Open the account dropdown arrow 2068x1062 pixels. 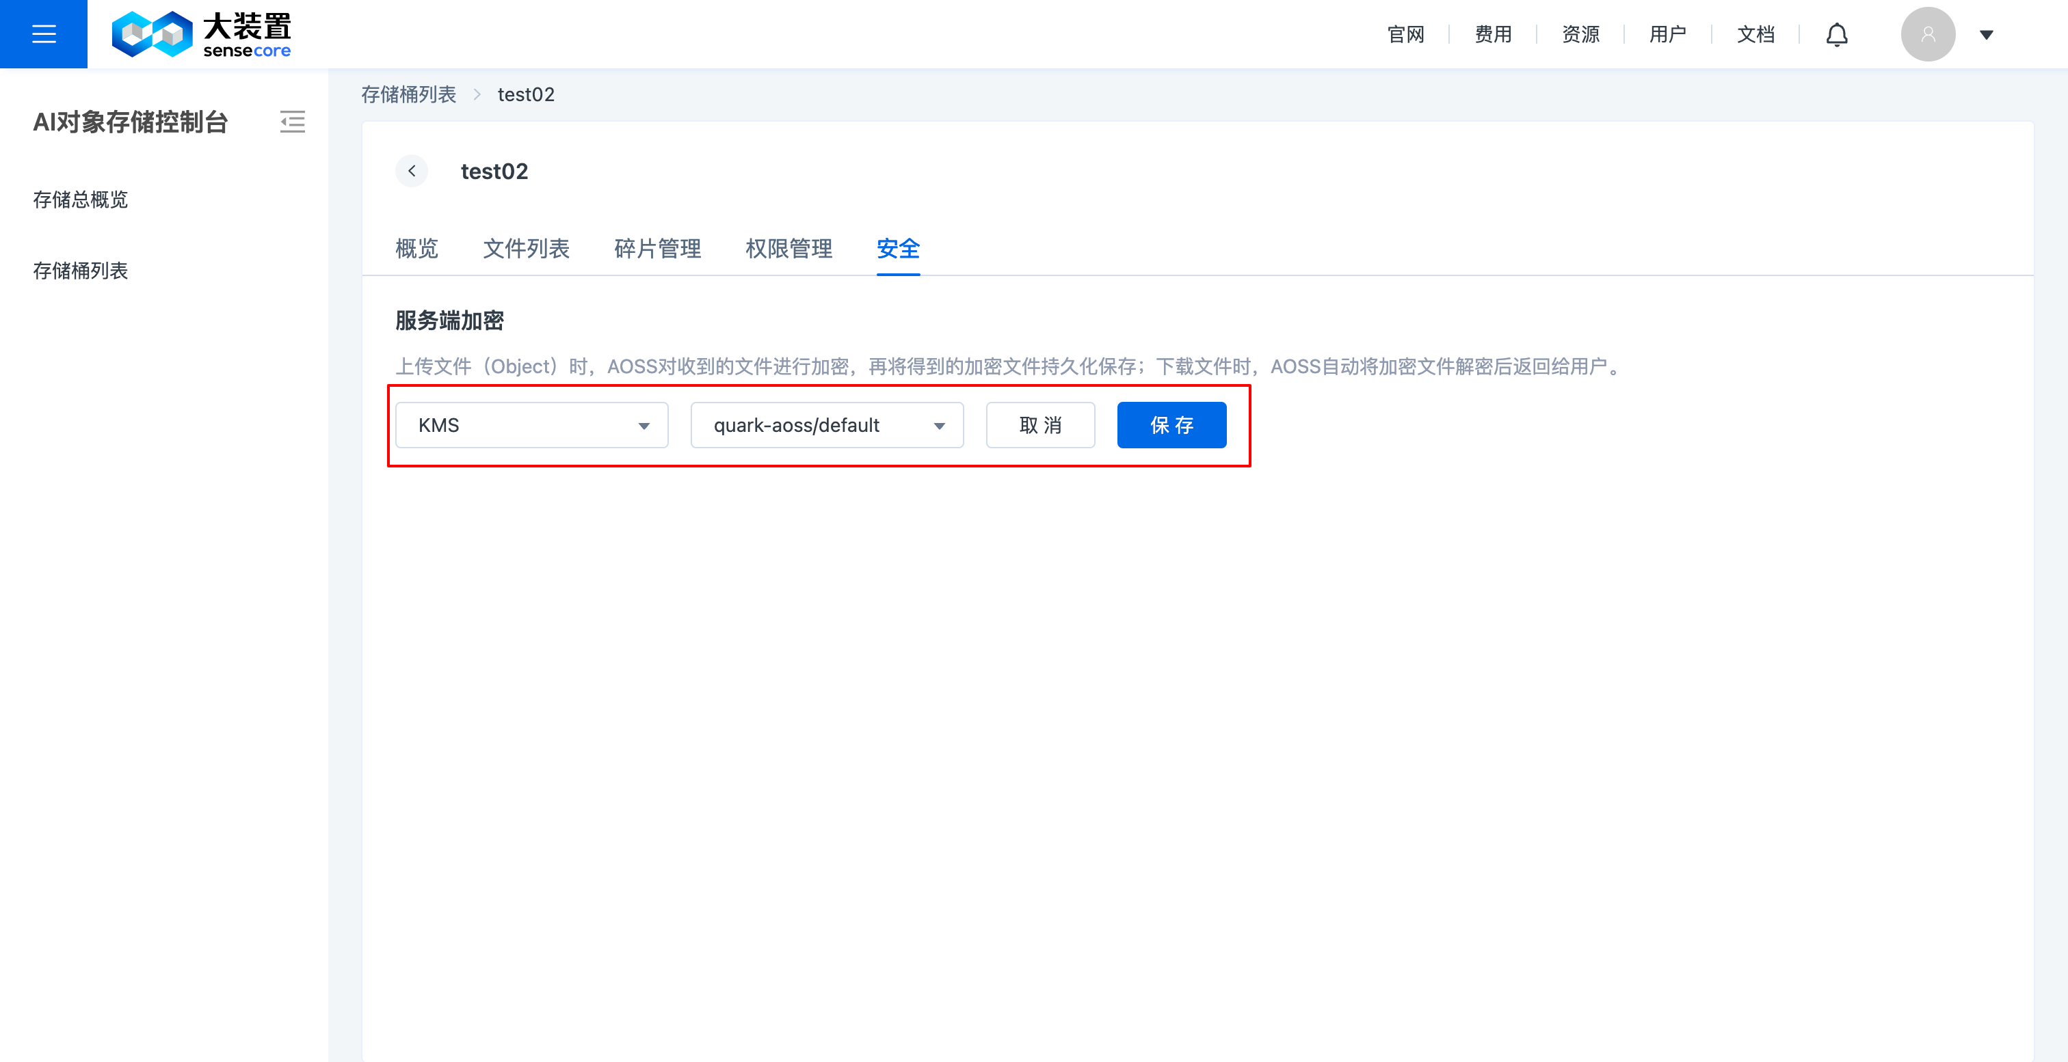(1985, 34)
